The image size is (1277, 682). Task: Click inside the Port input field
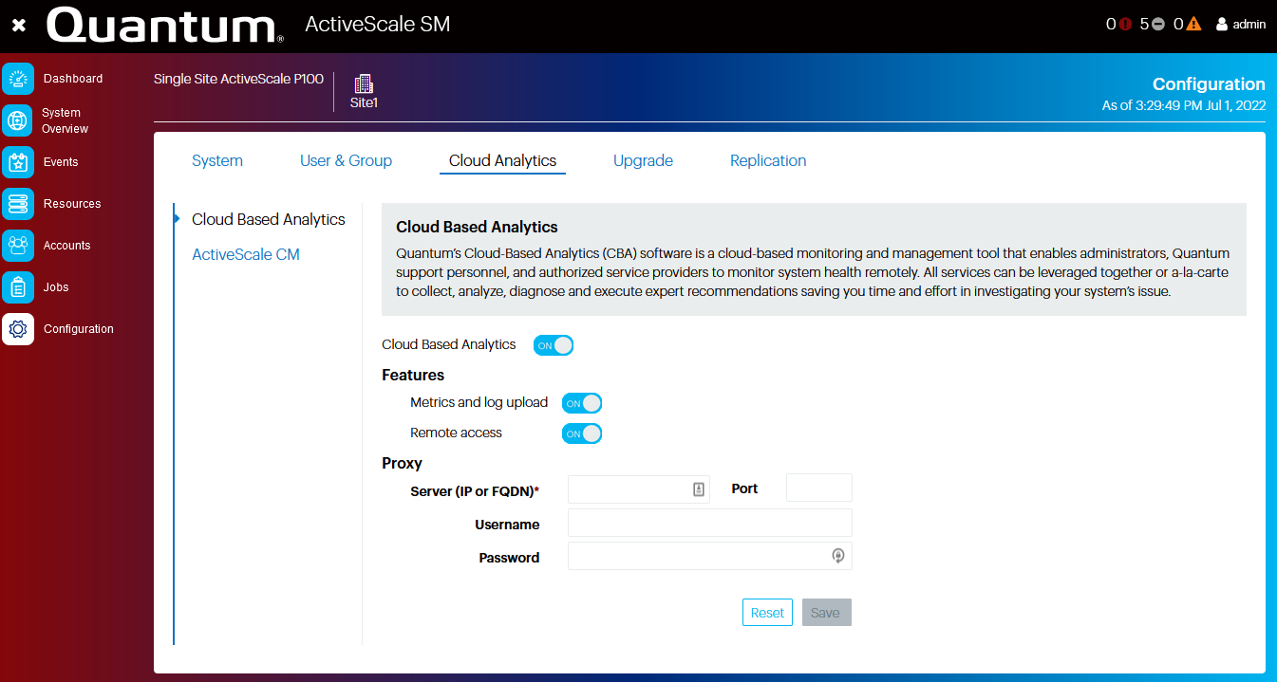(818, 487)
